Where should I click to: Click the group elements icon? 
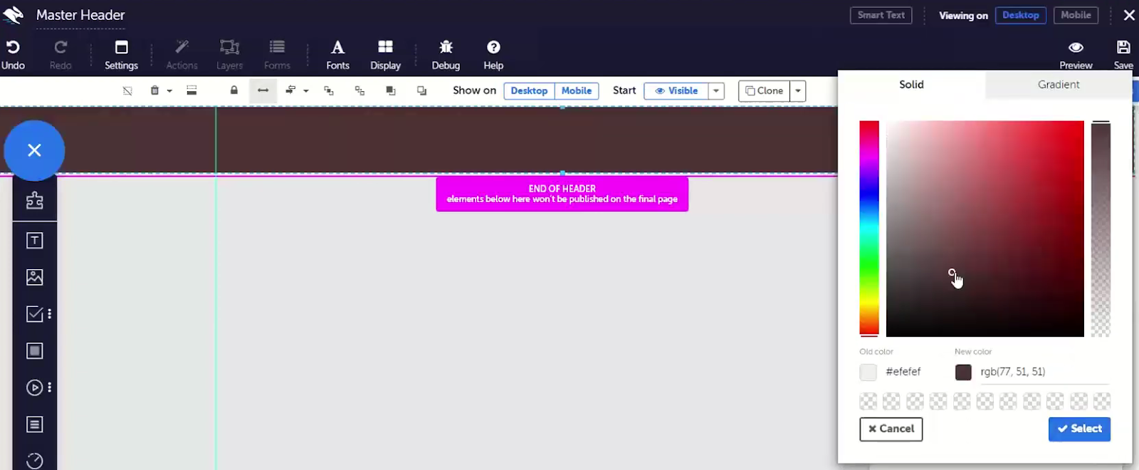[328, 90]
